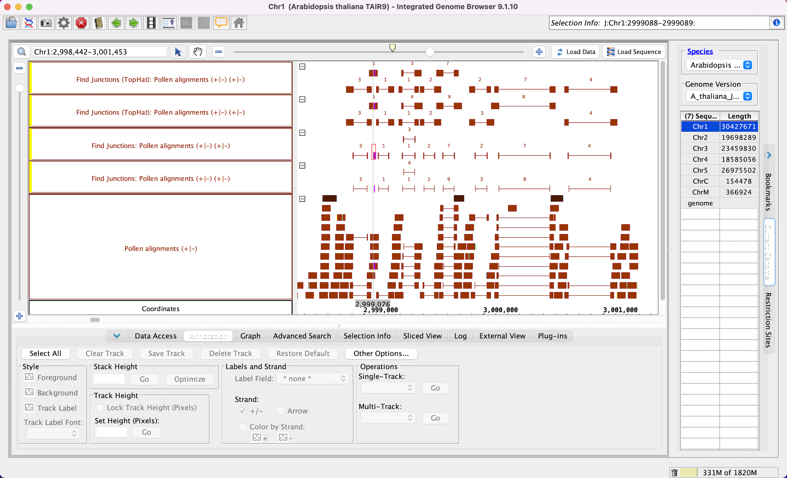Click the trash can icon next to the memory indicator
787x478 pixels.
pos(674,472)
